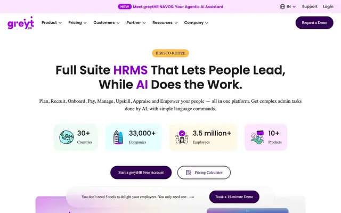Open the Product menu
Screen dimensions: 341x213
coord(52,22)
